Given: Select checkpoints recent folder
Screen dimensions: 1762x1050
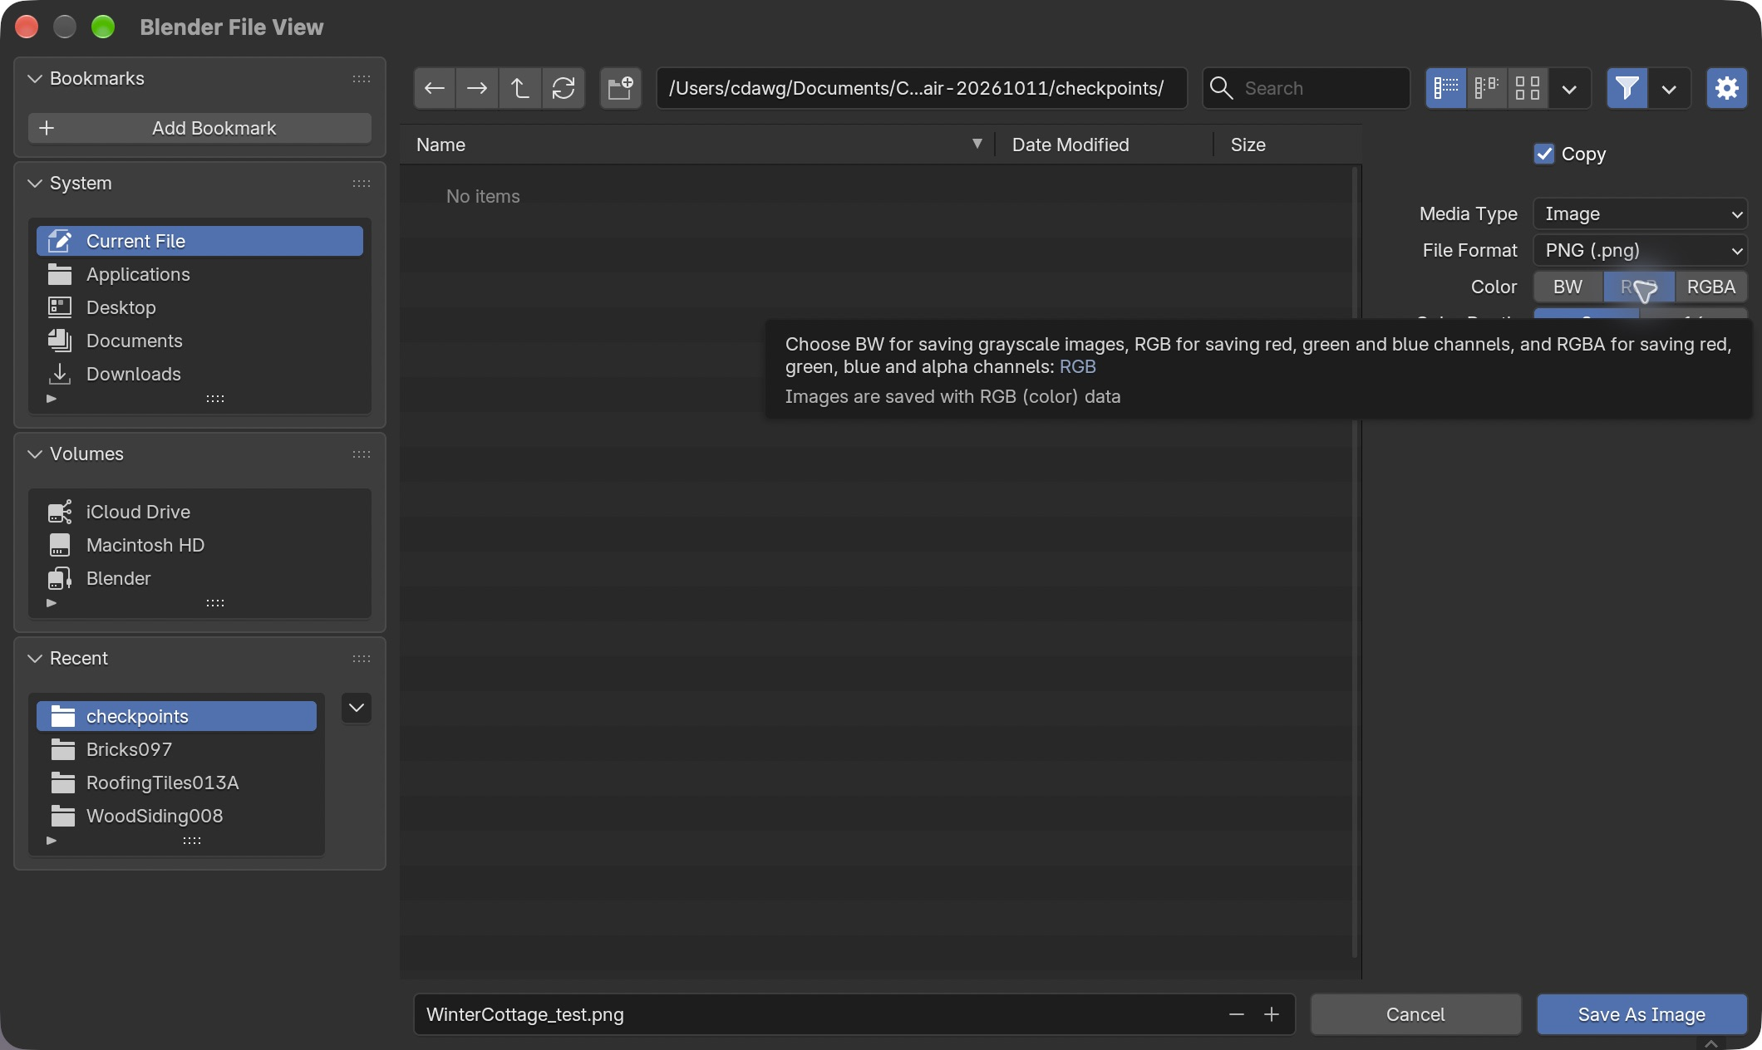Looking at the screenshot, I should pyautogui.click(x=176, y=716).
